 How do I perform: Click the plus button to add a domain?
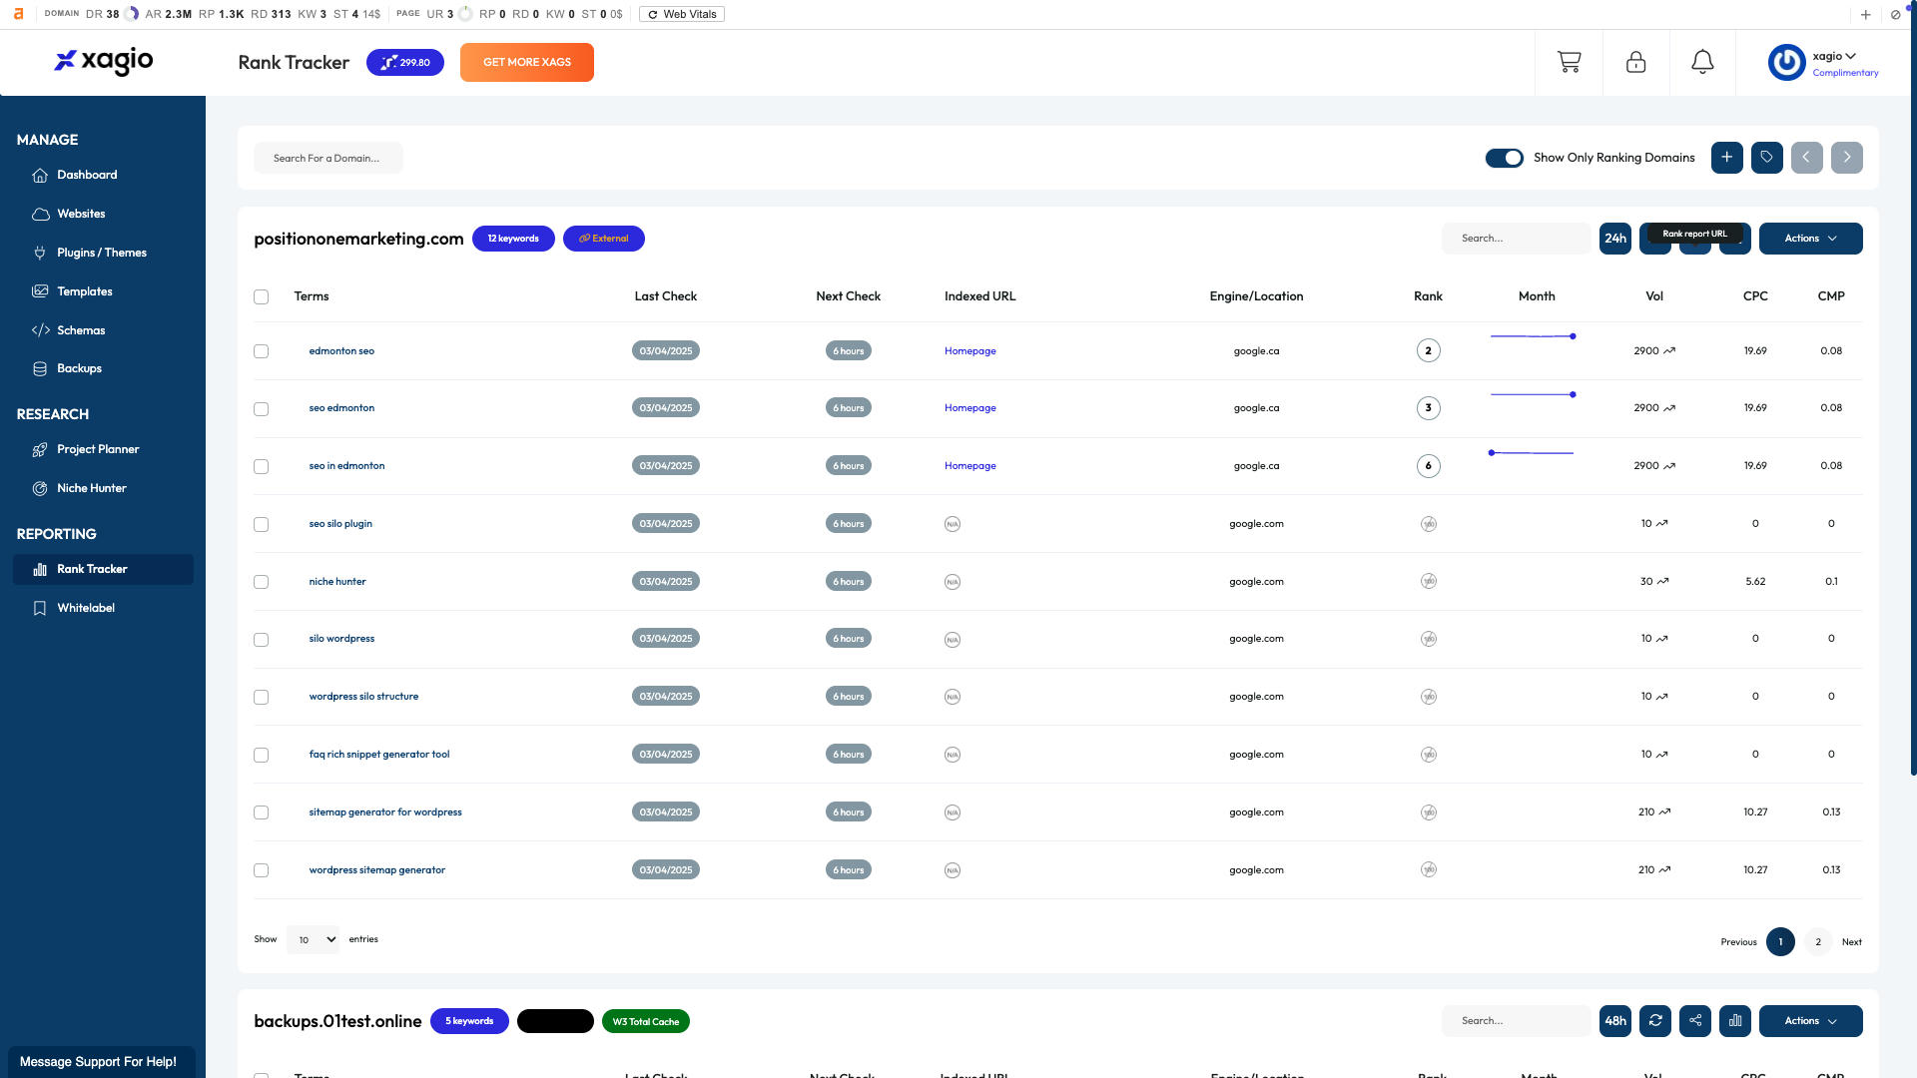click(x=1726, y=157)
